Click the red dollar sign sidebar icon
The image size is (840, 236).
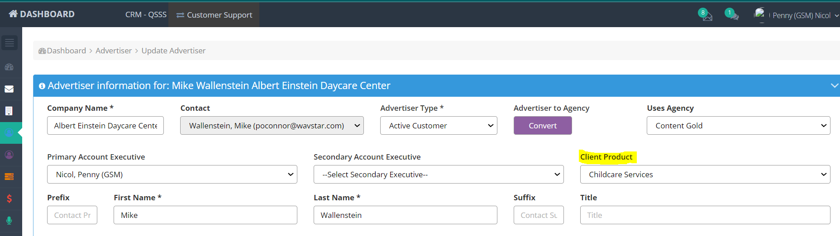pos(9,198)
